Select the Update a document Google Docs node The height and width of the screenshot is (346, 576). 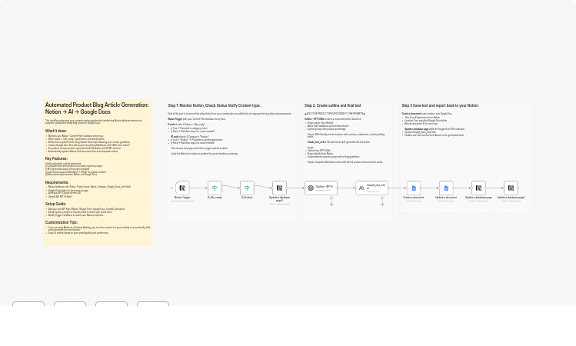[446, 188]
